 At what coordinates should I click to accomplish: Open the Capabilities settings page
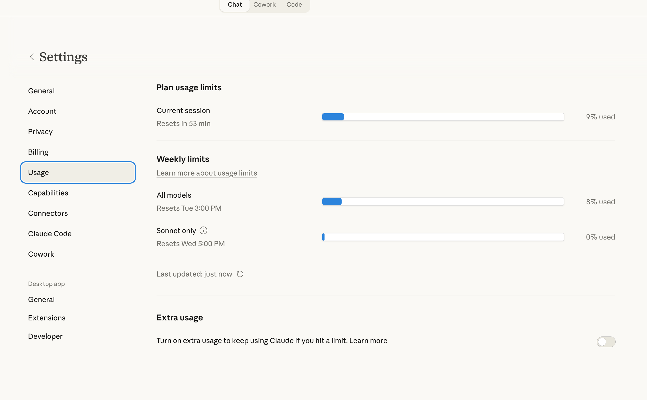coord(48,193)
